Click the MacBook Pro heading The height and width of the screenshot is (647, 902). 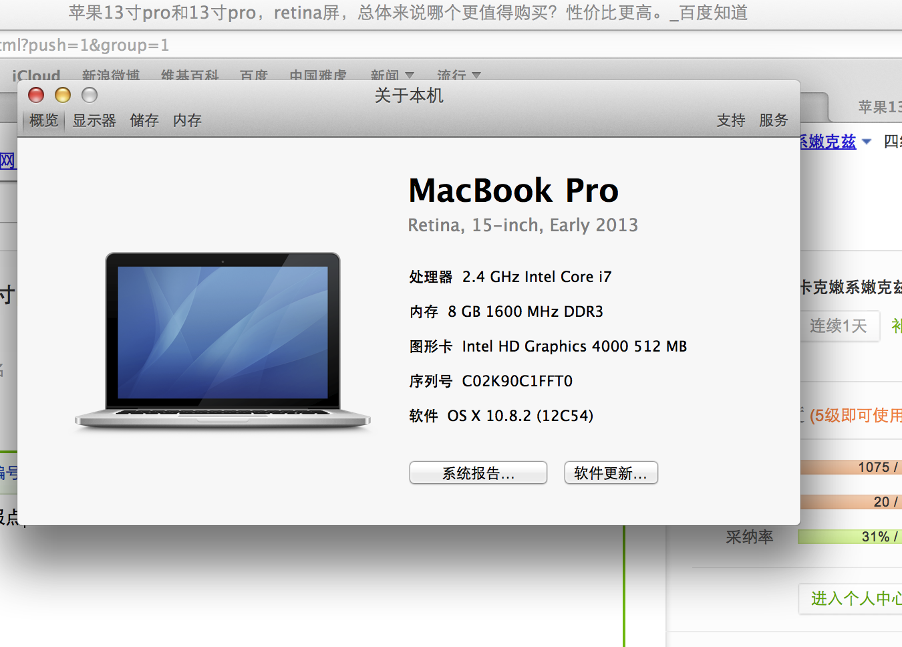pos(514,190)
